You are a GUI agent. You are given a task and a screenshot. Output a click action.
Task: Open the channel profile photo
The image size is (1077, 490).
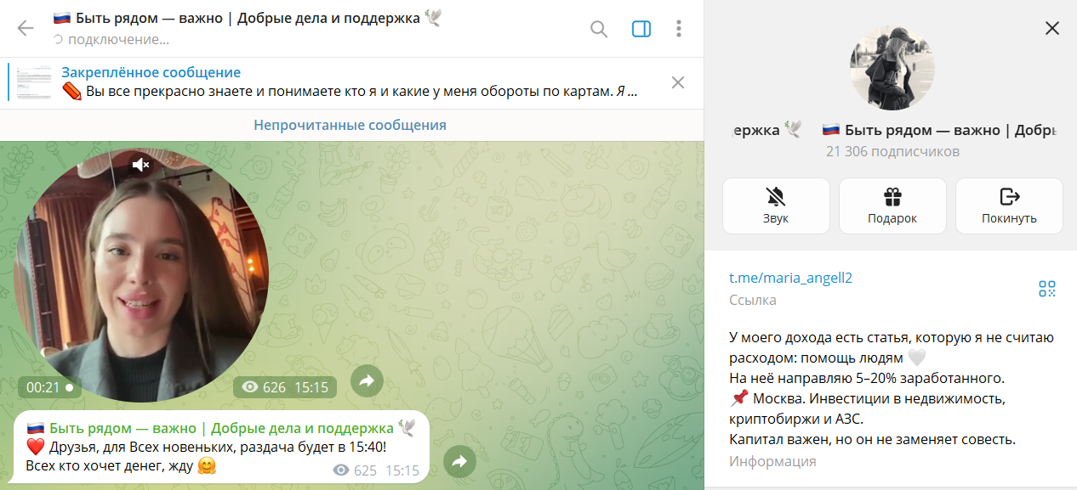[892, 67]
